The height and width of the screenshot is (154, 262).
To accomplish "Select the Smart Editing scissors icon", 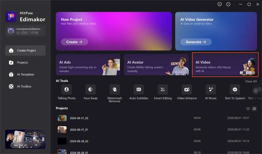I will point(163,89).
